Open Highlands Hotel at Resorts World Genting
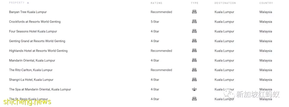The width and height of the screenshot is (289, 107). point(38,51)
